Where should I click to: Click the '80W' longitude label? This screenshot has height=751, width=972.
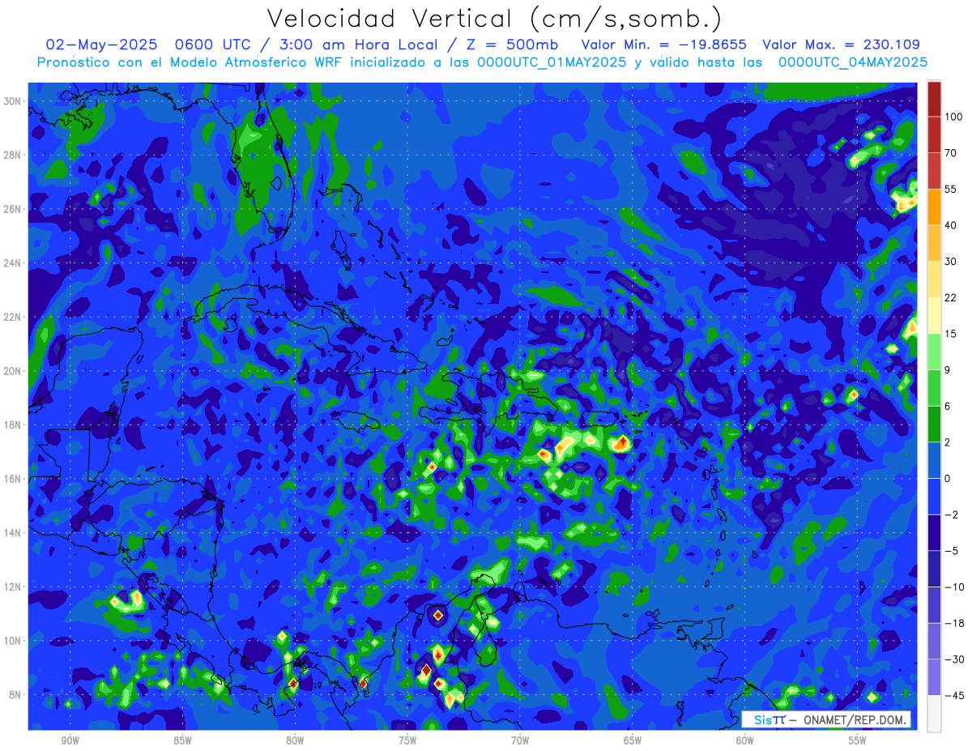[x=295, y=741]
